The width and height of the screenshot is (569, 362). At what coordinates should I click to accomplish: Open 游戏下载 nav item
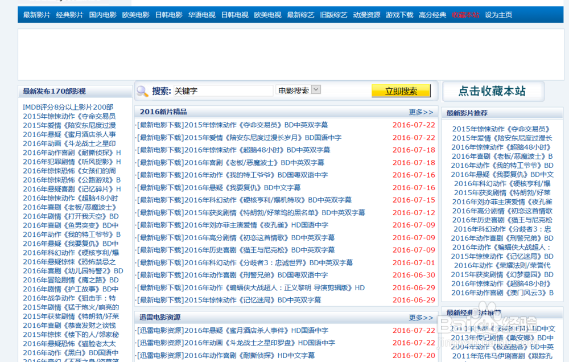(399, 15)
